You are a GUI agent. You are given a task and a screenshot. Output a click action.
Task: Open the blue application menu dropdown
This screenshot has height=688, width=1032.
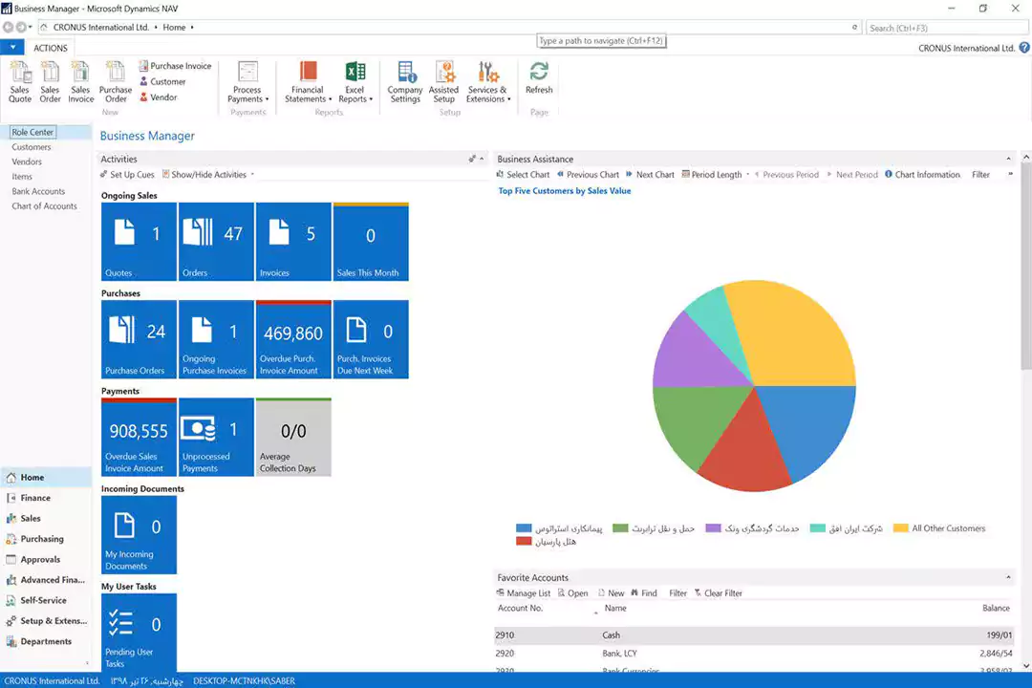pos(12,48)
